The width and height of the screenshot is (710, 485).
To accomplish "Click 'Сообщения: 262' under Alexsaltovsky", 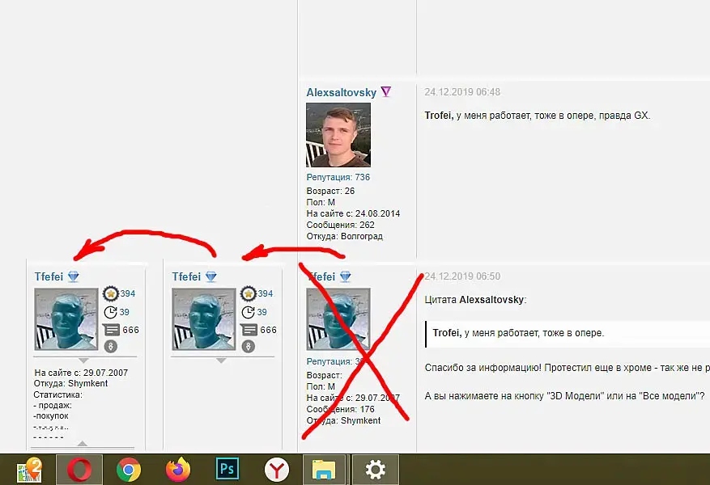I will [341, 225].
